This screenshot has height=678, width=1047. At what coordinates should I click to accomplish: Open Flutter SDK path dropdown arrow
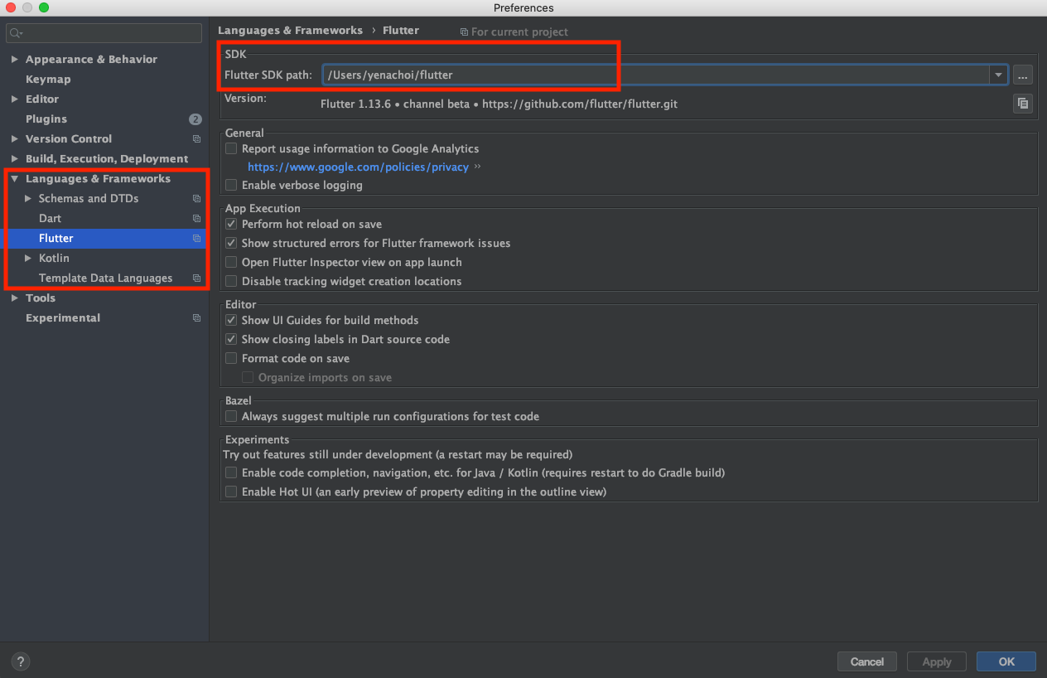coord(997,75)
